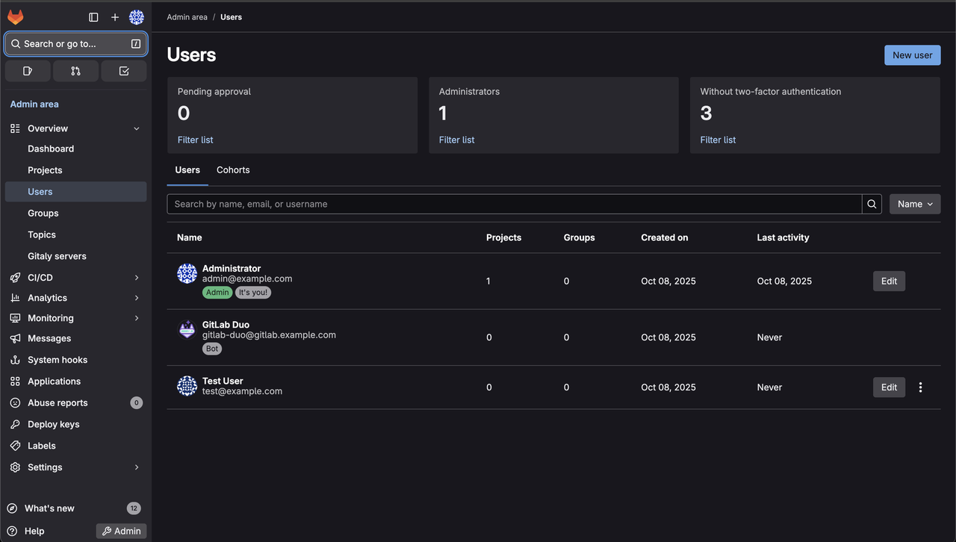Open the assigned issues icon
This screenshot has width=956, height=542.
[x=28, y=71]
